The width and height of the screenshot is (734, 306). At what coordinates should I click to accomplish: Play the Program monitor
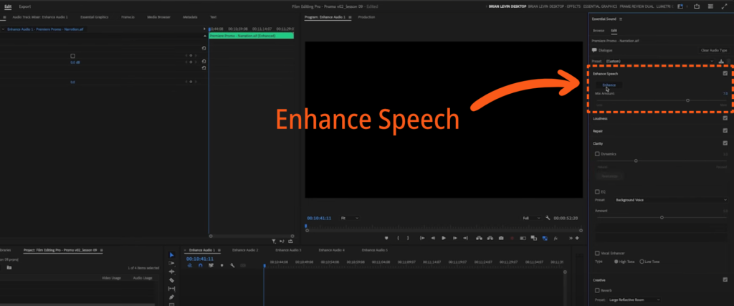click(x=444, y=238)
